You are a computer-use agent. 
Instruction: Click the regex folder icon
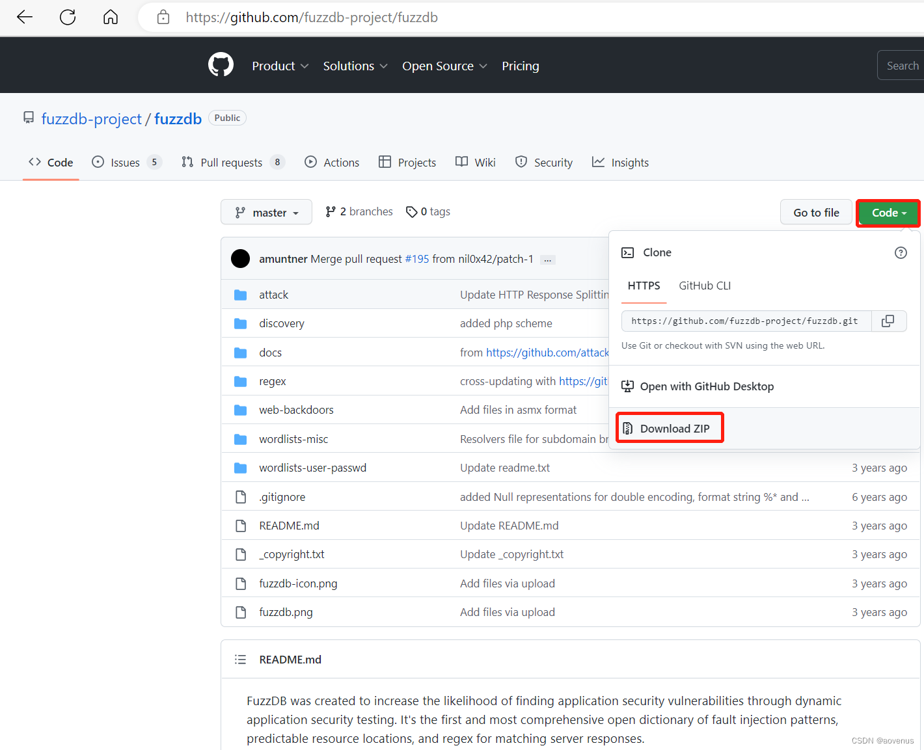pyautogui.click(x=241, y=381)
